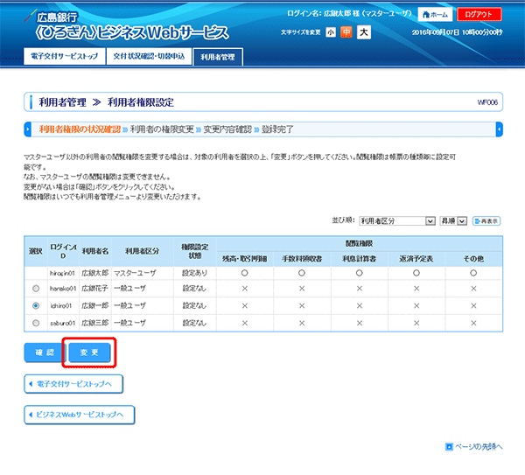Collapse step bar using left blue arrow

[x=28, y=129]
